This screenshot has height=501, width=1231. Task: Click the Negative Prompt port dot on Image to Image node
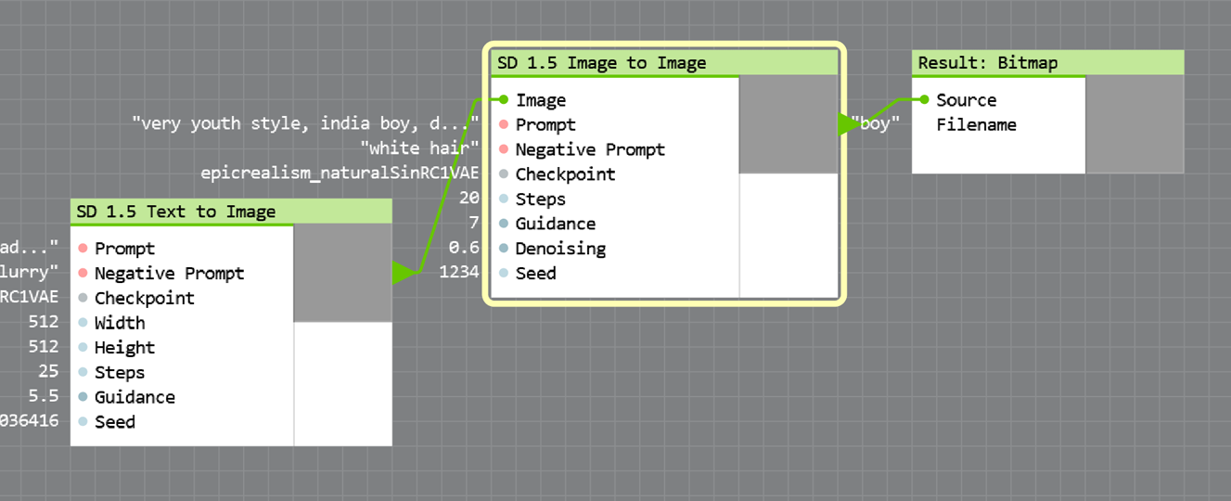pyautogui.click(x=503, y=149)
